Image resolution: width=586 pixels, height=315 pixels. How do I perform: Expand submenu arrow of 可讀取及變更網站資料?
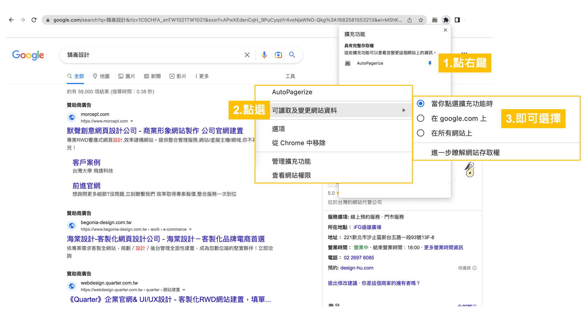point(404,110)
